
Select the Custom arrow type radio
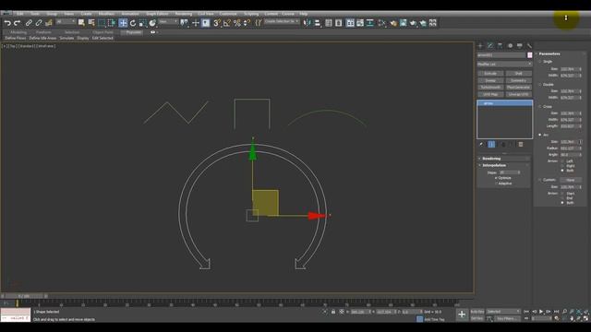pyautogui.click(x=540, y=180)
